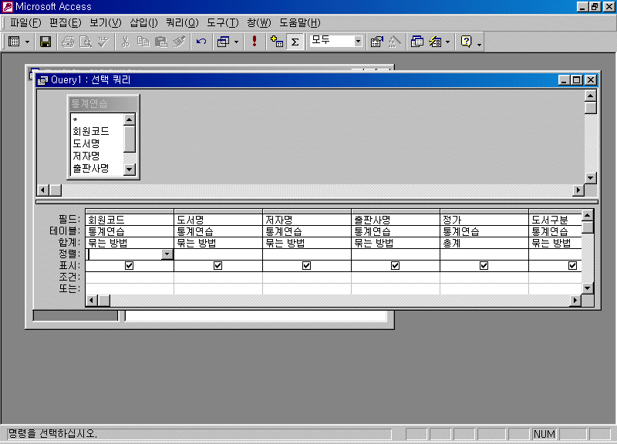Open the Office Assistant help icon
This screenshot has height=444, width=617.
(x=467, y=42)
